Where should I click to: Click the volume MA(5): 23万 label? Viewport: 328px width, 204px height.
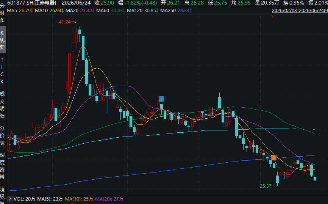click(50, 199)
